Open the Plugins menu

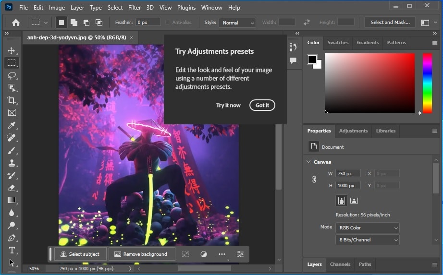(x=186, y=8)
